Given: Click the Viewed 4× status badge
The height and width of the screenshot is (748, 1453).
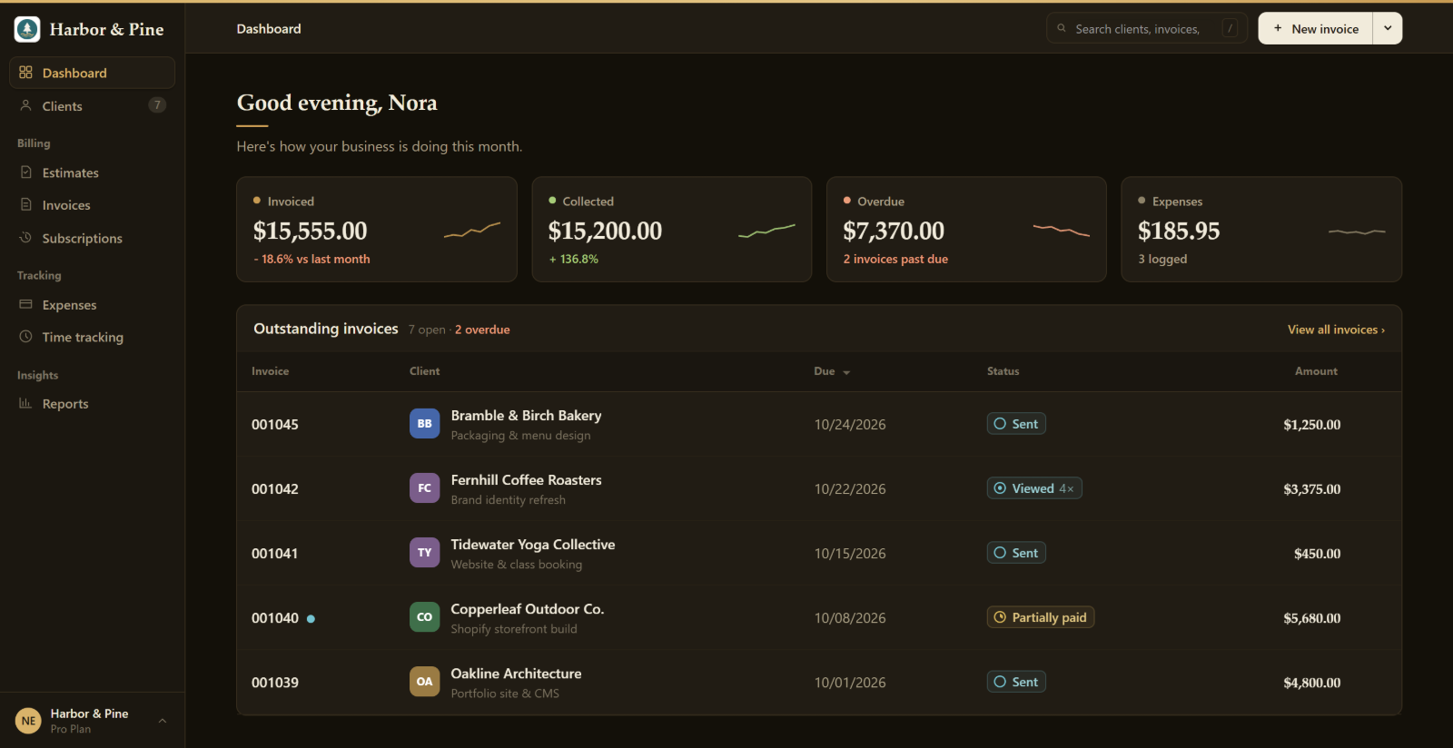Looking at the screenshot, I should pyautogui.click(x=1034, y=488).
